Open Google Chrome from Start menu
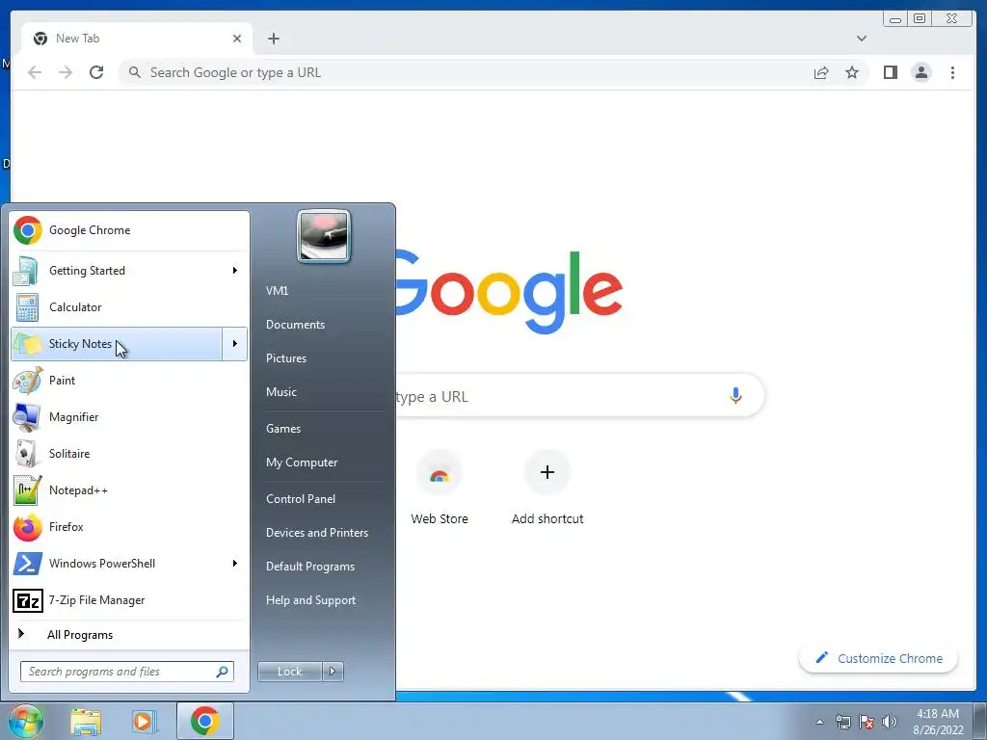987x740 pixels. [x=129, y=230]
